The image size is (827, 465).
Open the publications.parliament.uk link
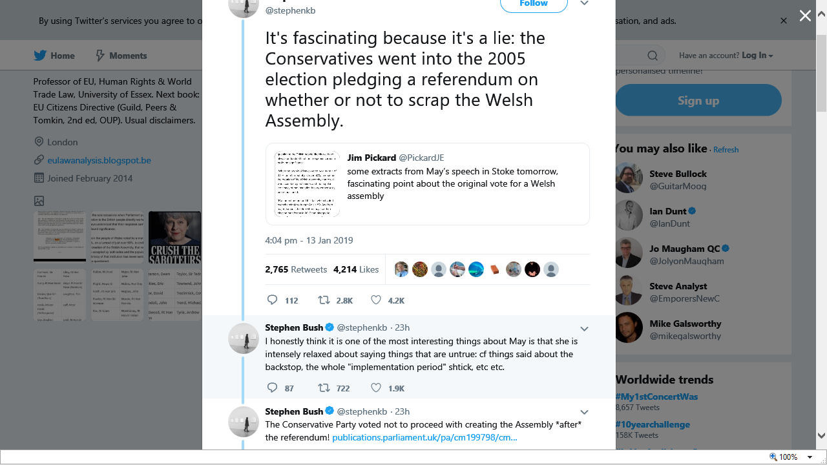(x=424, y=438)
